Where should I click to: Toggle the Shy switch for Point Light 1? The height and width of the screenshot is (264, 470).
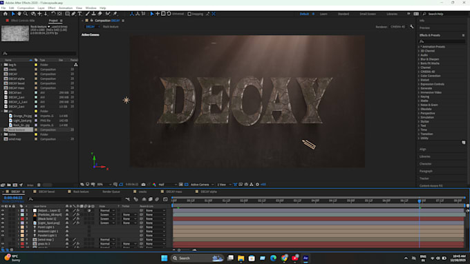click(x=67, y=227)
